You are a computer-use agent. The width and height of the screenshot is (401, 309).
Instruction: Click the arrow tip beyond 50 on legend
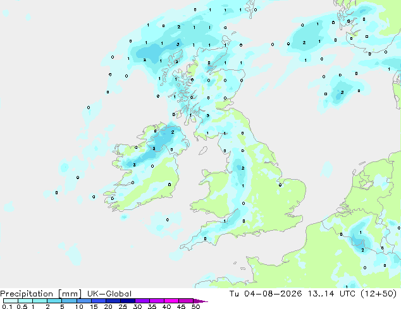coord(200,301)
